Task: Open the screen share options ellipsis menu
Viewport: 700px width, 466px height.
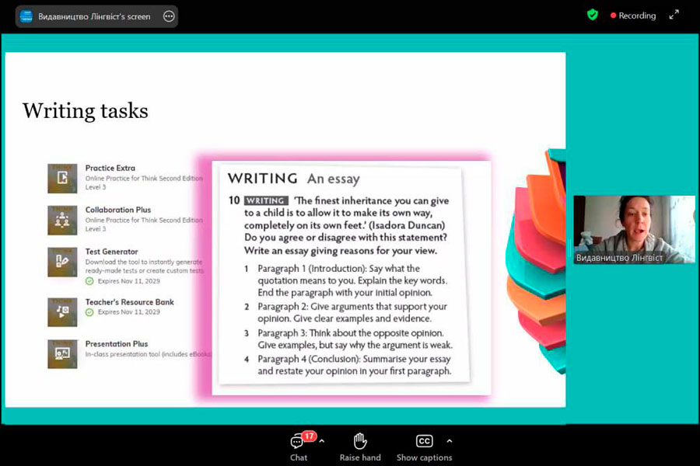Action: [169, 16]
